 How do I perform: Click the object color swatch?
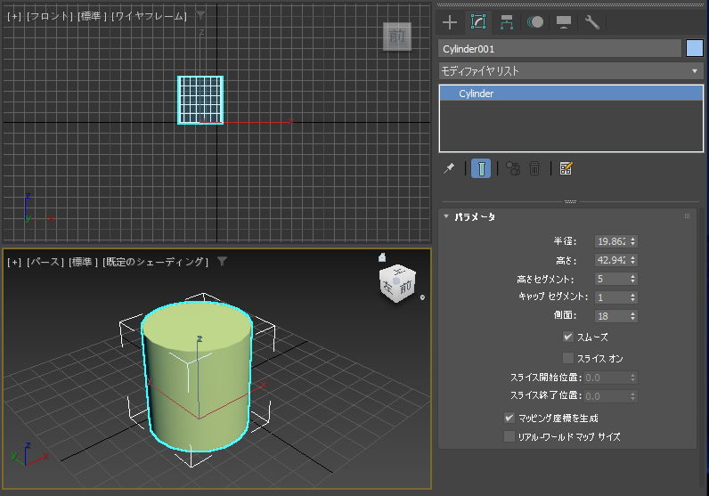pyautogui.click(x=694, y=48)
